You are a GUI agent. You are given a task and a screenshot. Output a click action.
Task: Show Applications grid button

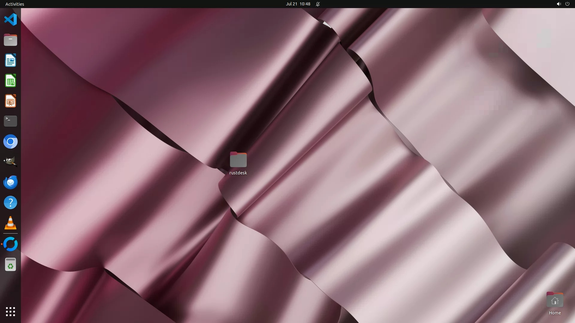[10, 311]
